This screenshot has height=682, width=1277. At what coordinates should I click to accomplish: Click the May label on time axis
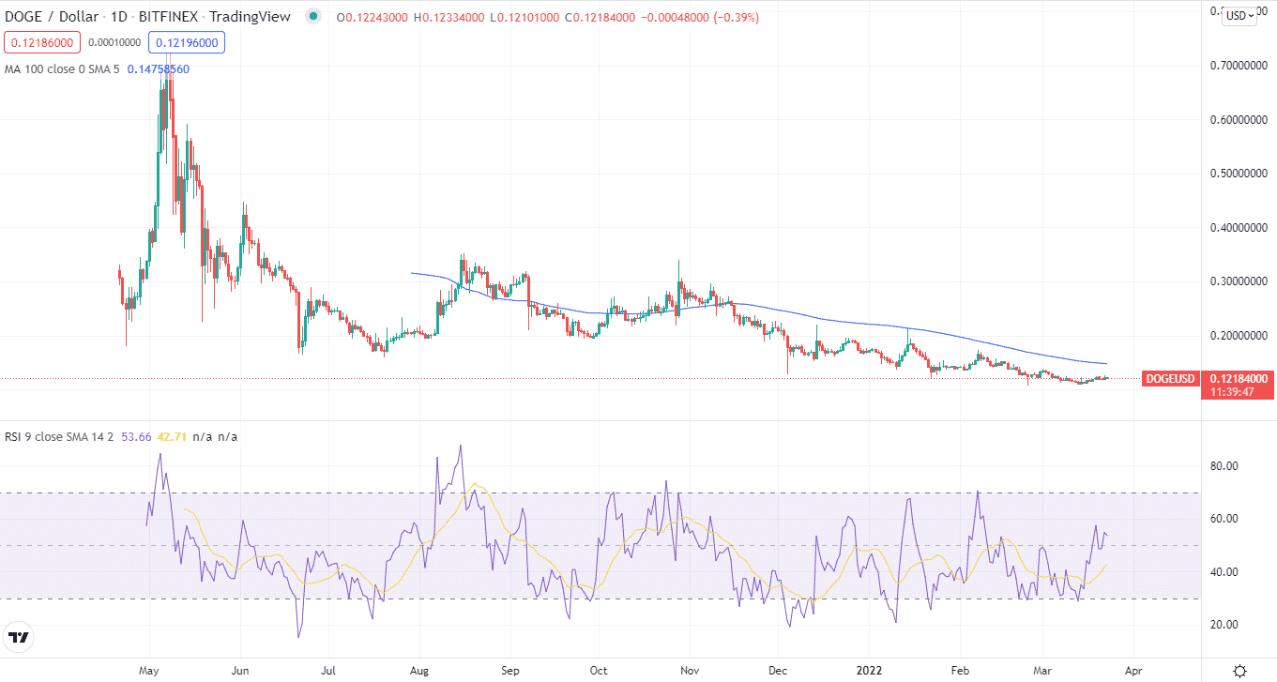(x=150, y=671)
